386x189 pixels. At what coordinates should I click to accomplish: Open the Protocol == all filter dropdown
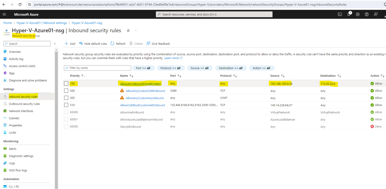click(x=171, y=68)
